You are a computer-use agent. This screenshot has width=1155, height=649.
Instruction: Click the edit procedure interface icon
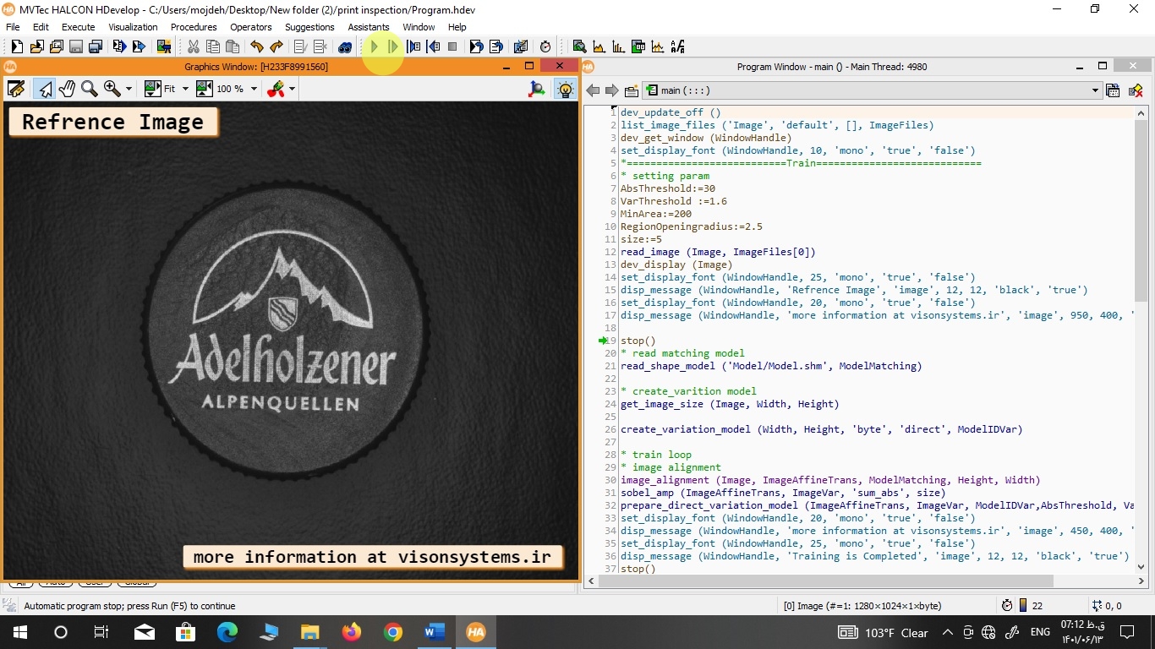pos(632,90)
